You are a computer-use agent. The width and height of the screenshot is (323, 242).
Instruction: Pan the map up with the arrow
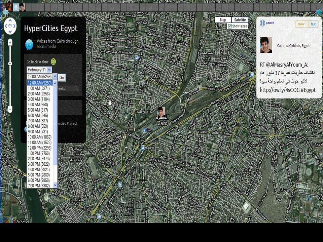coord(10,21)
